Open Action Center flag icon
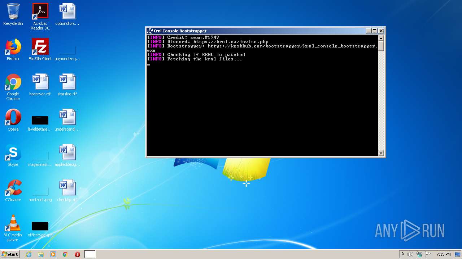Image resolution: width=462 pixels, height=259 pixels. click(428, 254)
